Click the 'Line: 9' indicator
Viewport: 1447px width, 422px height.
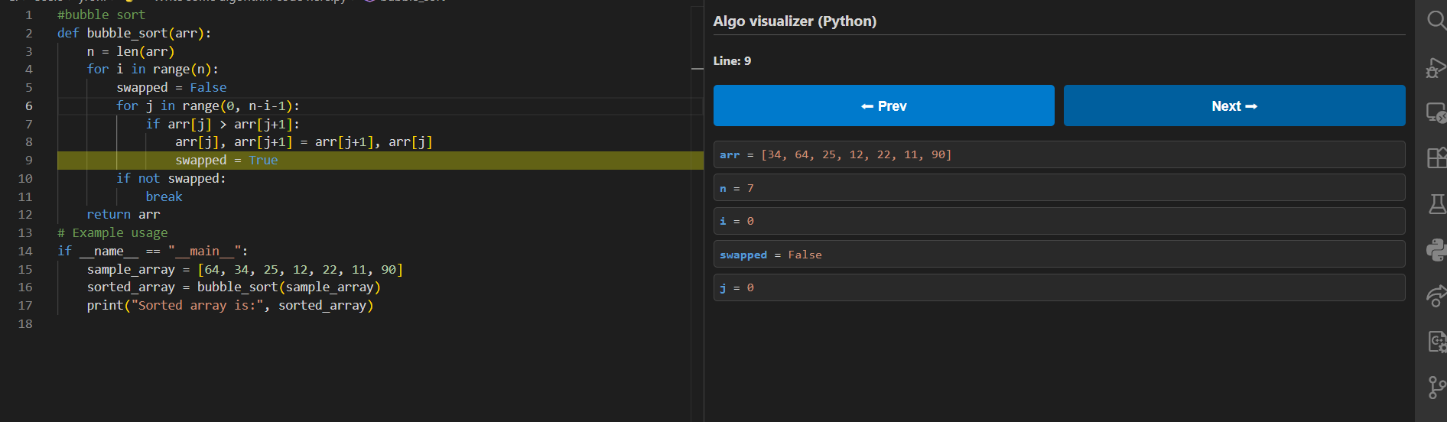tap(732, 60)
